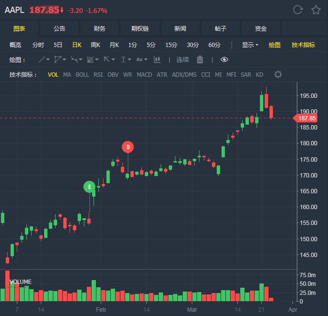Open the 期权链 options chain tab

[x=140, y=29]
